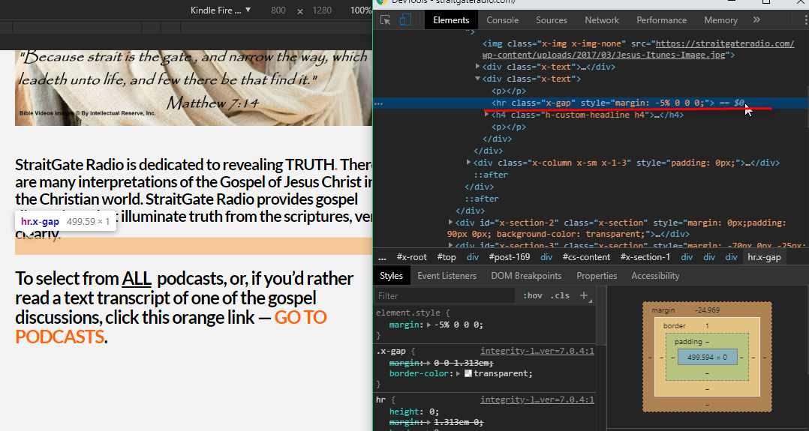Image resolution: width=809 pixels, height=431 pixels.
Task: Select #x-root in the breadcrumb bar
Action: click(412, 257)
